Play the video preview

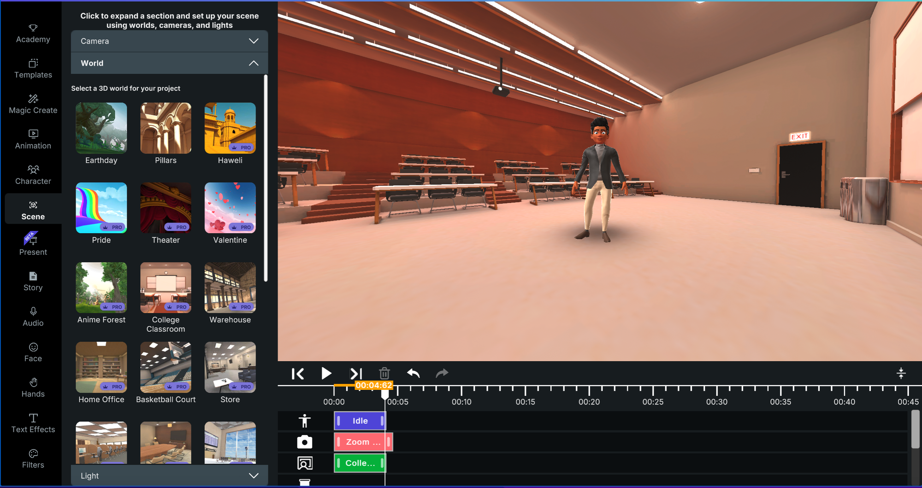pyautogui.click(x=326, y=373)
